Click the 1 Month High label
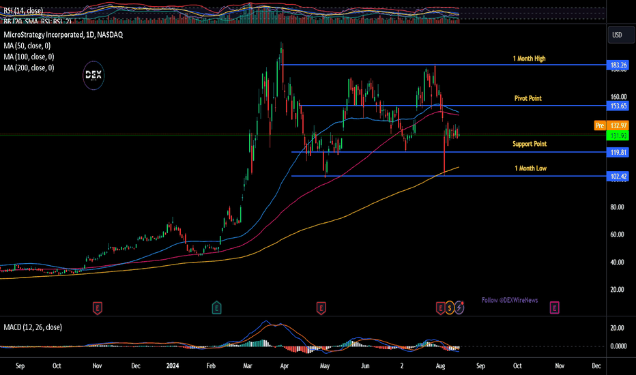Viewport: 636px width, 375px height. tap(530, 59)
